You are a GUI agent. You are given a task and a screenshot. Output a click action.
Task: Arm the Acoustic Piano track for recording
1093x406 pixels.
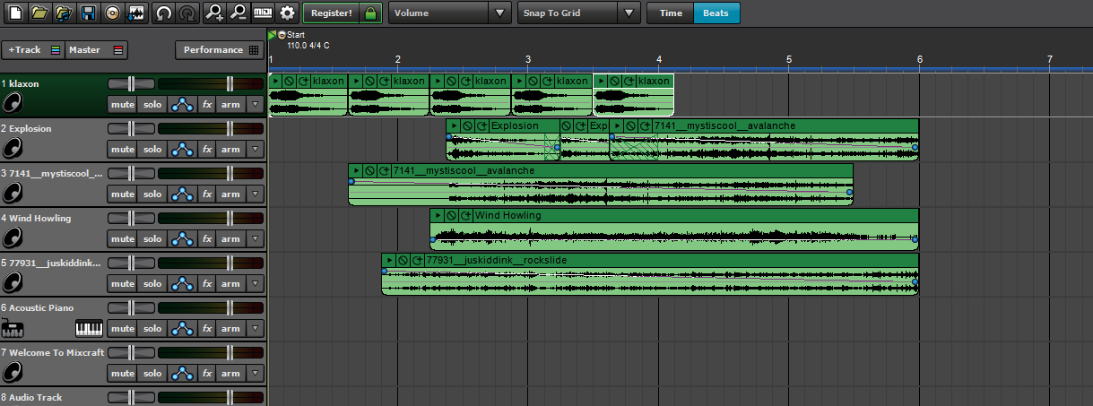point(230,329)
